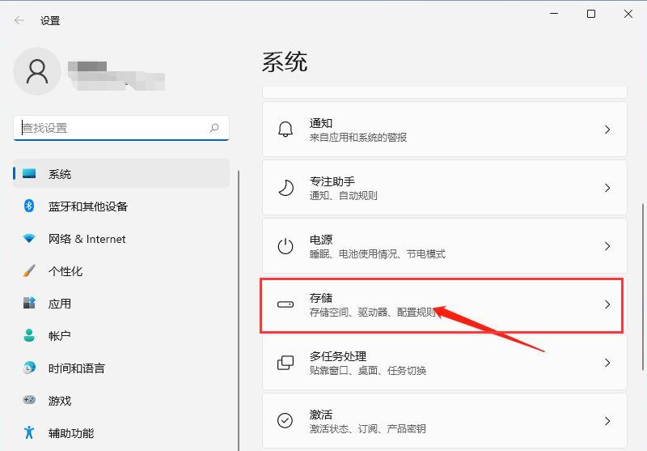Image resolution: width=647 pixels, height=451 pixels.
Task: Click the 应用 apps icon in sidebar
Action: click(29, 303)
